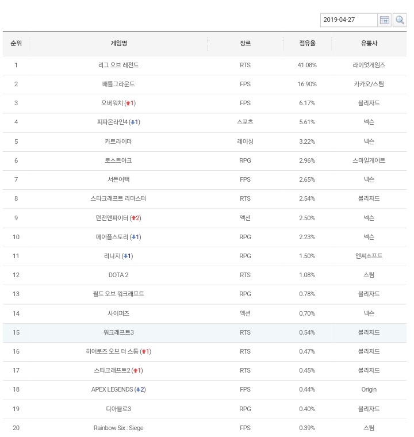Viewport: 414px width, 437px height.
Task: Click the 장르 column header
Action: 246,44
